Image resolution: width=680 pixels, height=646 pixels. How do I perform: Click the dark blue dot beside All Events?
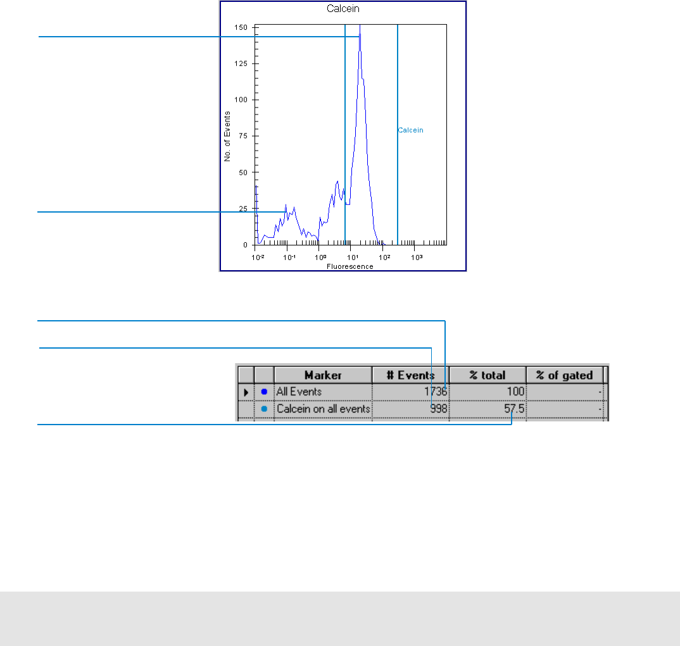coord(264,392)
